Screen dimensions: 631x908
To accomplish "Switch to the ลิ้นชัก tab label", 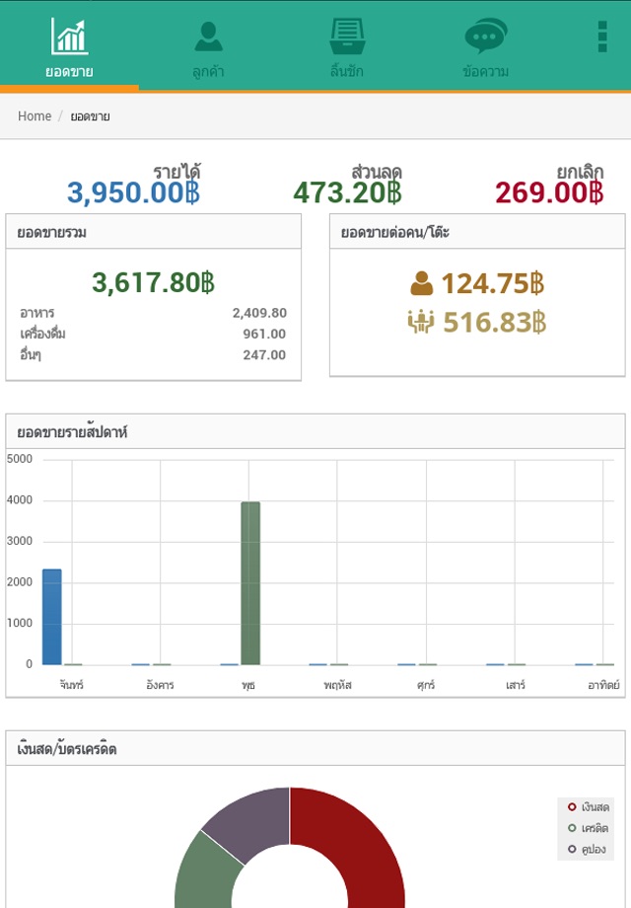I will coord(347,71).
